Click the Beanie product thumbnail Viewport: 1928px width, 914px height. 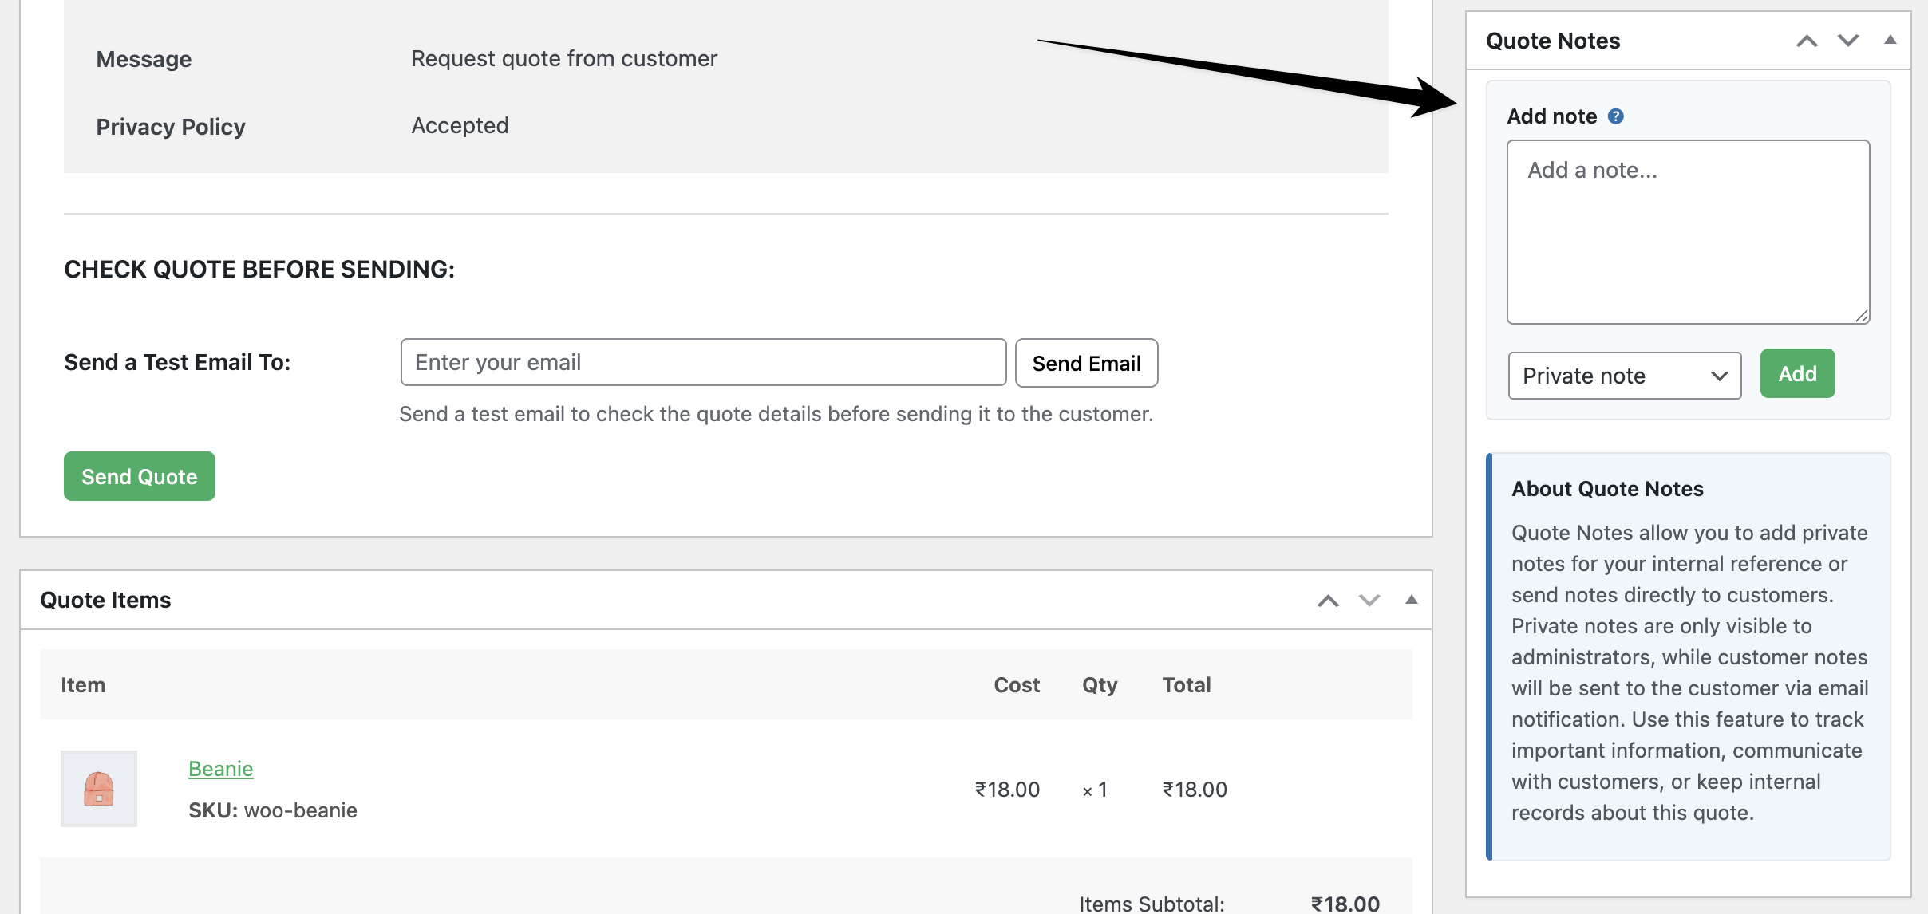tap(99, 788)
